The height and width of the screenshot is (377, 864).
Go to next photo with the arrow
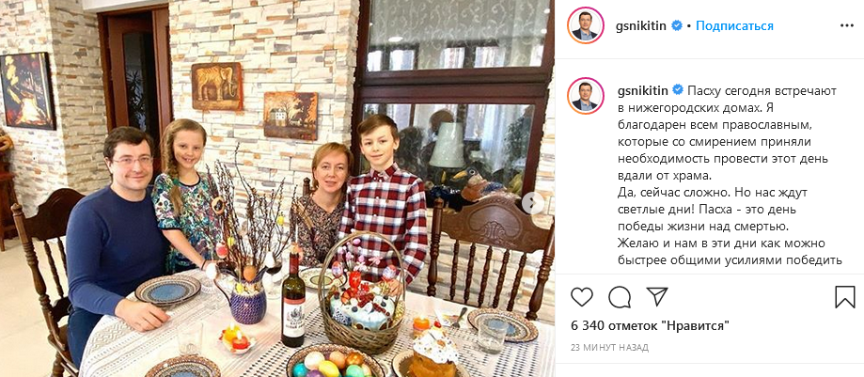(532, 203)
